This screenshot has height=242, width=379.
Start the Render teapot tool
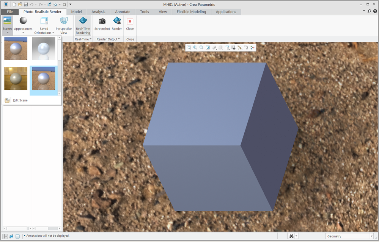[x=117, y=21]
